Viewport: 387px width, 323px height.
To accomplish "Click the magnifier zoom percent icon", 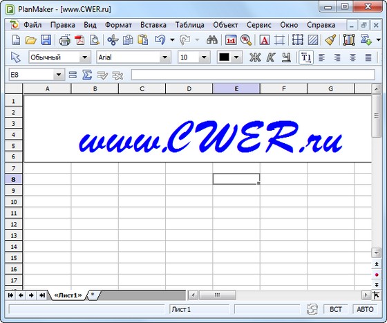I will click(246, 40).
